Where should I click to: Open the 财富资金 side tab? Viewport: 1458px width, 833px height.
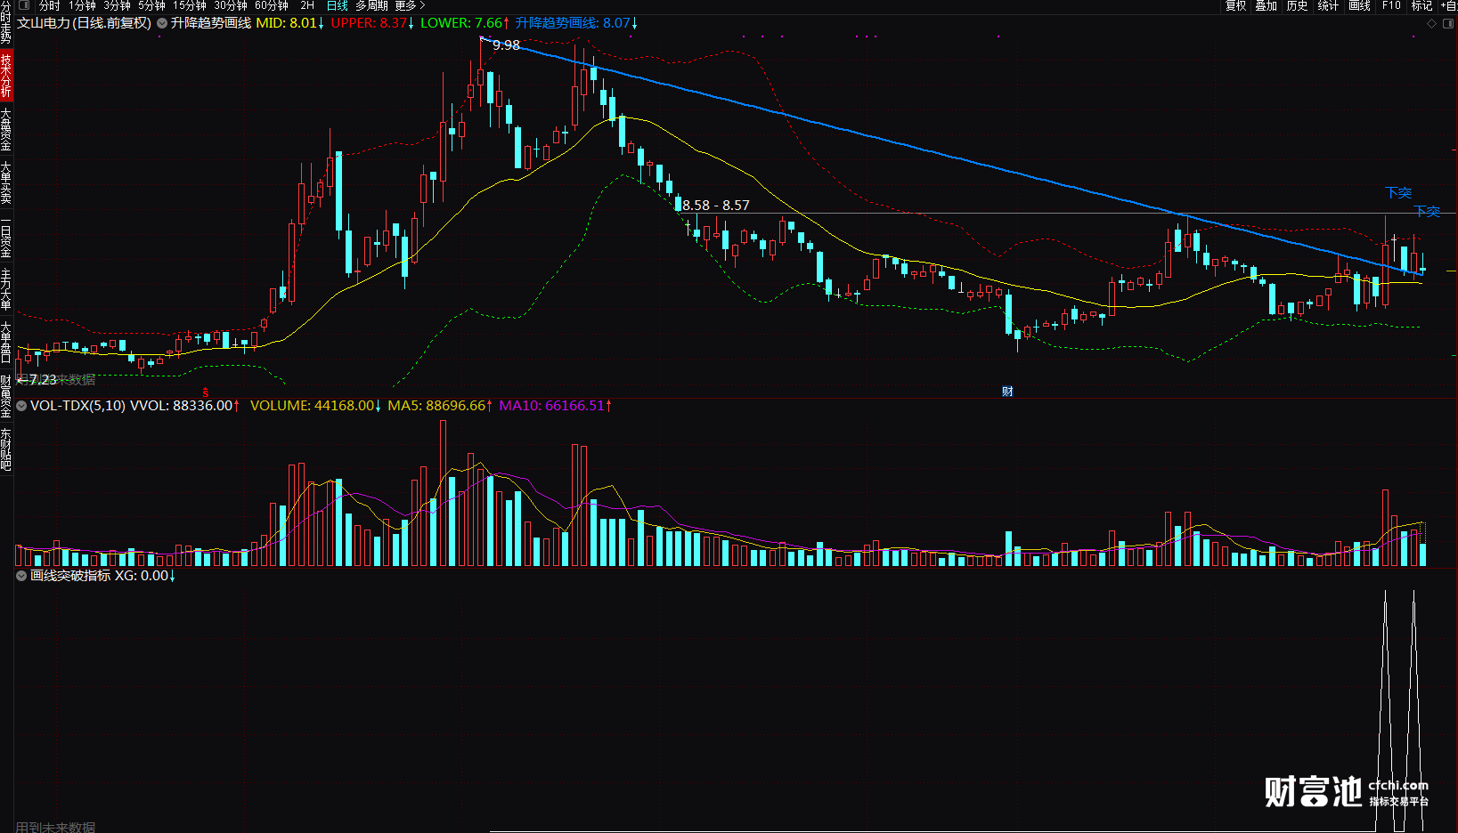coord(6,396)
